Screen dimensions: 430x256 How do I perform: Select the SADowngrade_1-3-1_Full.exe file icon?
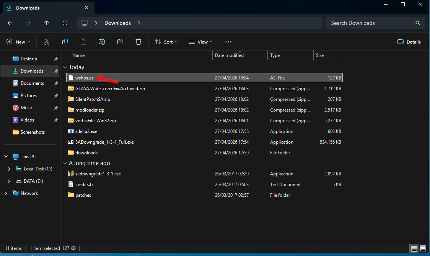71,142
